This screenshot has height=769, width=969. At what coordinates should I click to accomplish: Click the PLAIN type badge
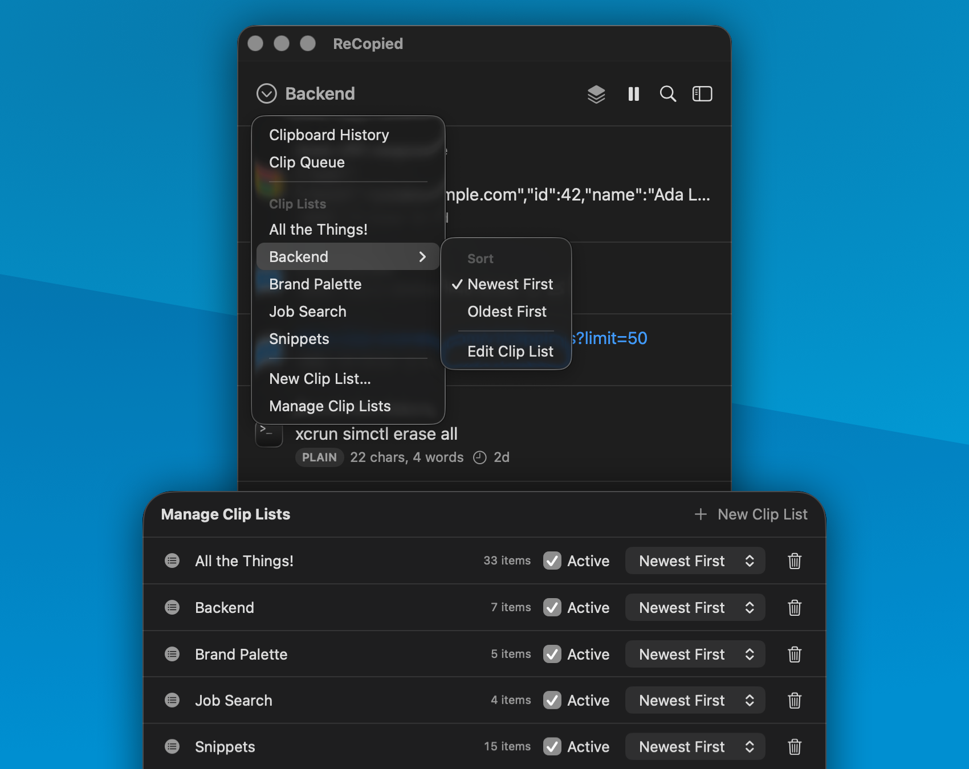pyautogui.click(x=319, y=457)
